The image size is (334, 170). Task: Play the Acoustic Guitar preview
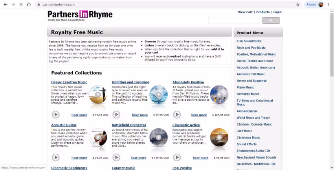pyautogui.click(x=55, y=157)
